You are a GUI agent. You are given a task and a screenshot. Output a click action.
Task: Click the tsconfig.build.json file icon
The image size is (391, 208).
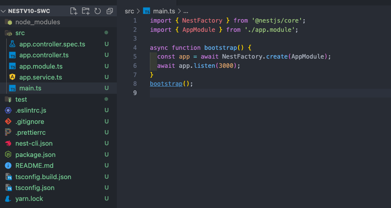8,177
